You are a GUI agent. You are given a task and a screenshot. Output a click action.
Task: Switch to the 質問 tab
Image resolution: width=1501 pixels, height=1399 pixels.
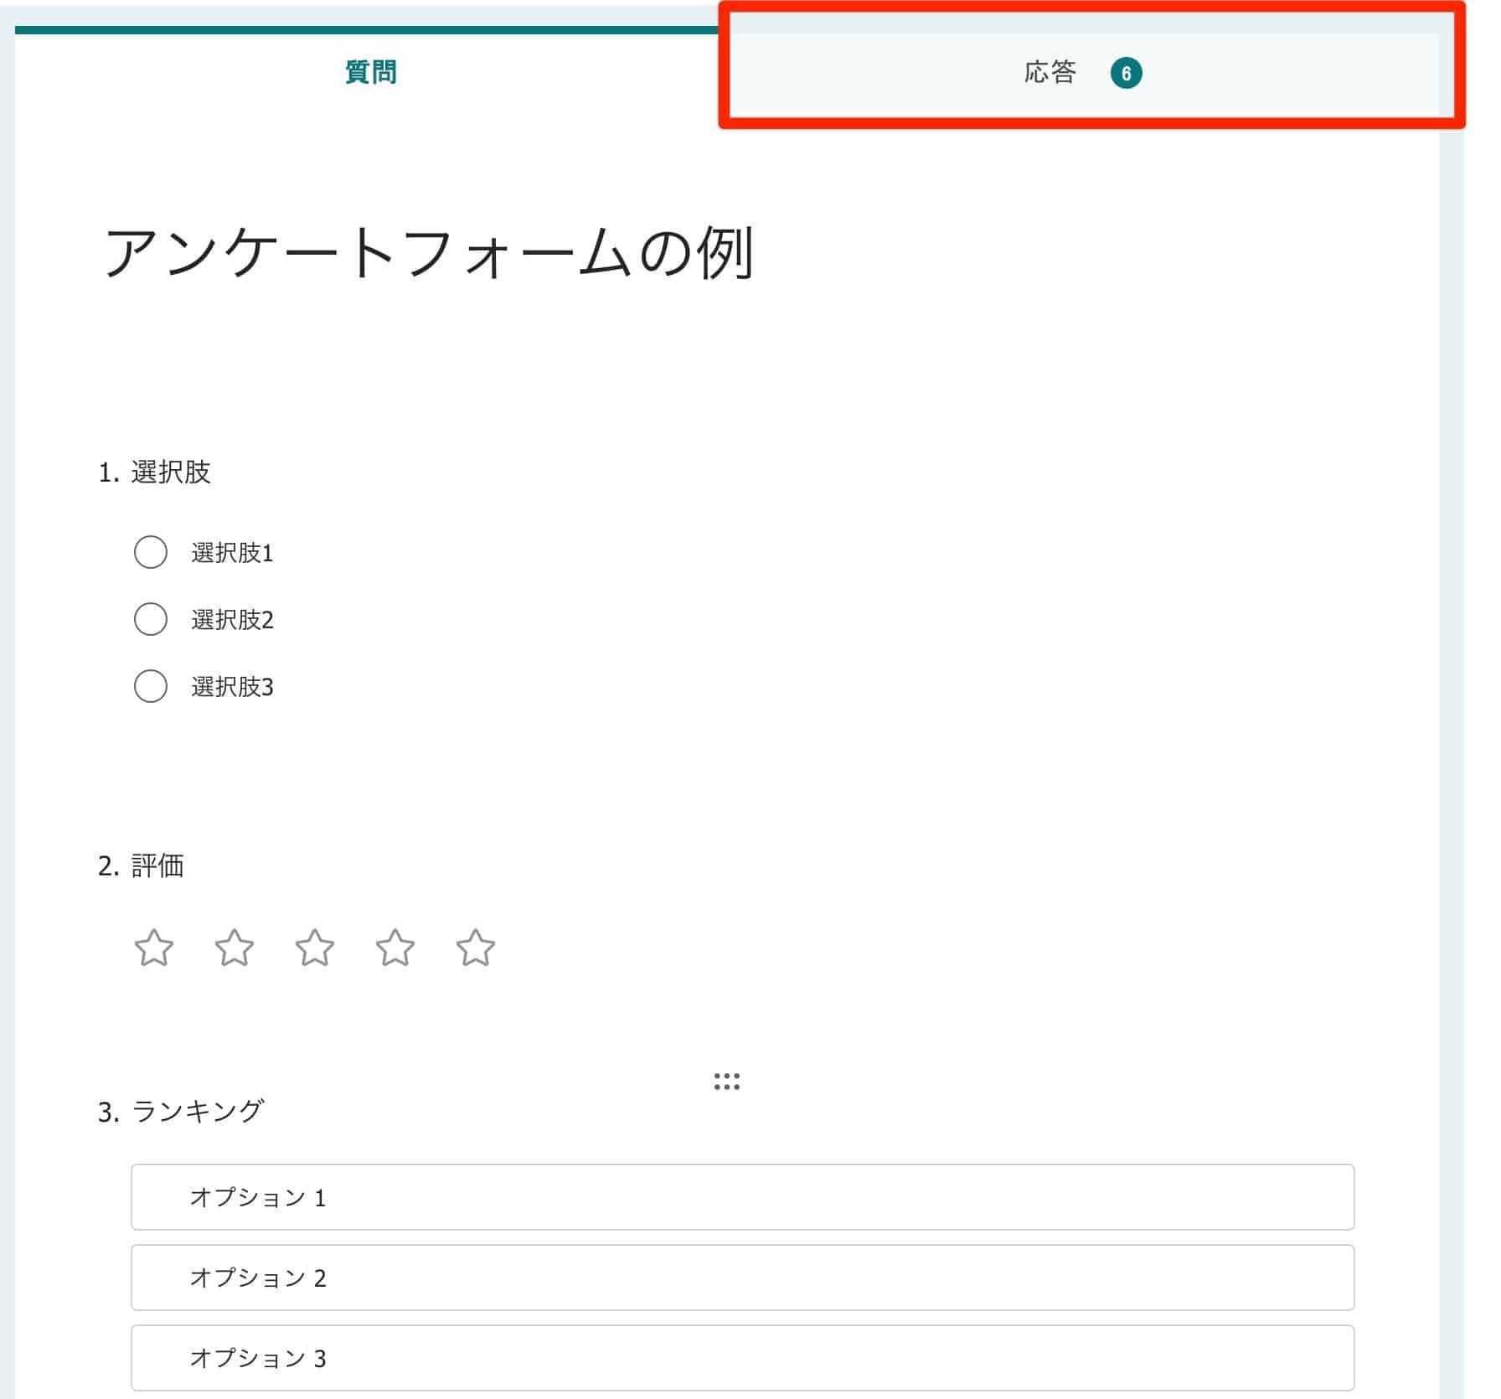pyautogui.click(x=371, y=73)
